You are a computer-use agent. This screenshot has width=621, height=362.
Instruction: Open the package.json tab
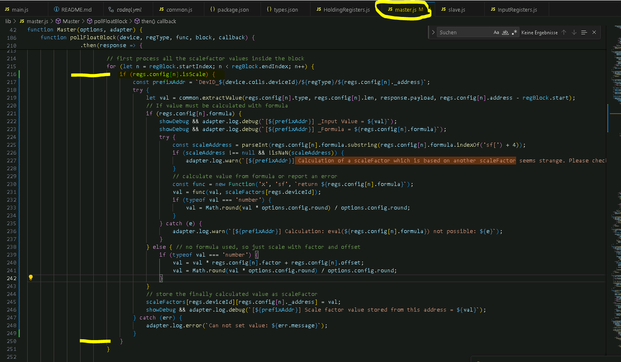(x=233, y=10)
